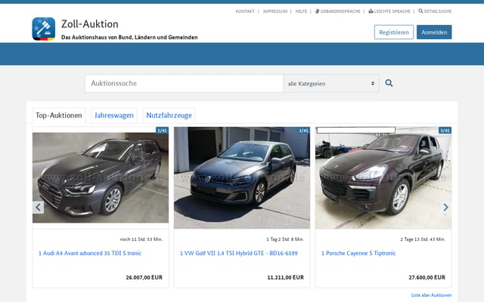Open Porsche Cayenne S Tiptronic listing
The width and height of the screenshot is (484, 302).
pyautogui.click(x=358, y=254)
